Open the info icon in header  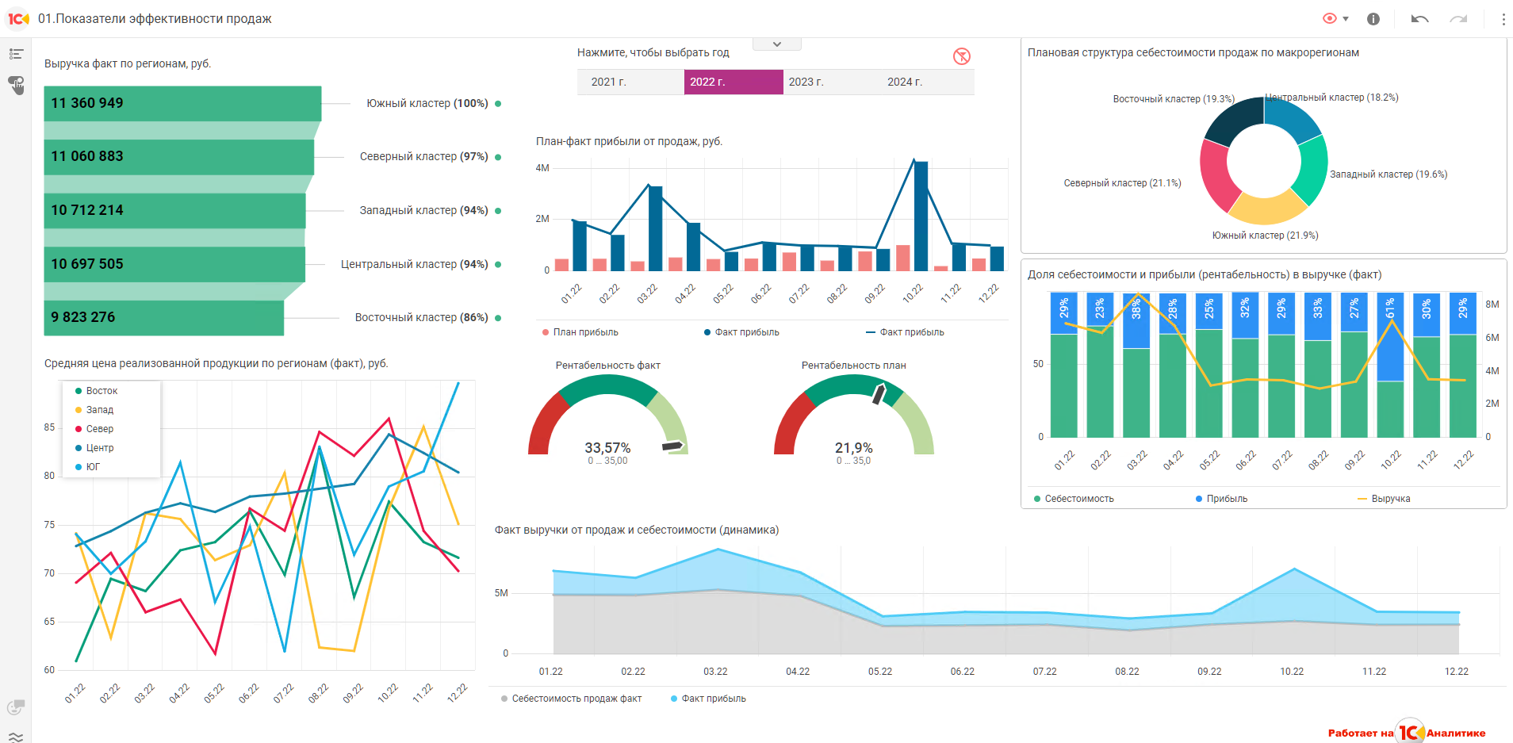pyautogui.click(x=1373, y=19)
